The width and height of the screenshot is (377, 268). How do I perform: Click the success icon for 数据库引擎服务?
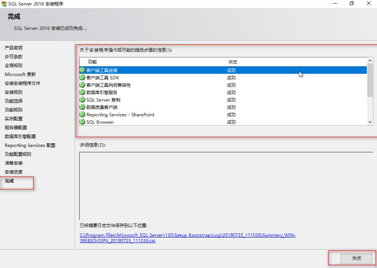click(x=83, y=92)
